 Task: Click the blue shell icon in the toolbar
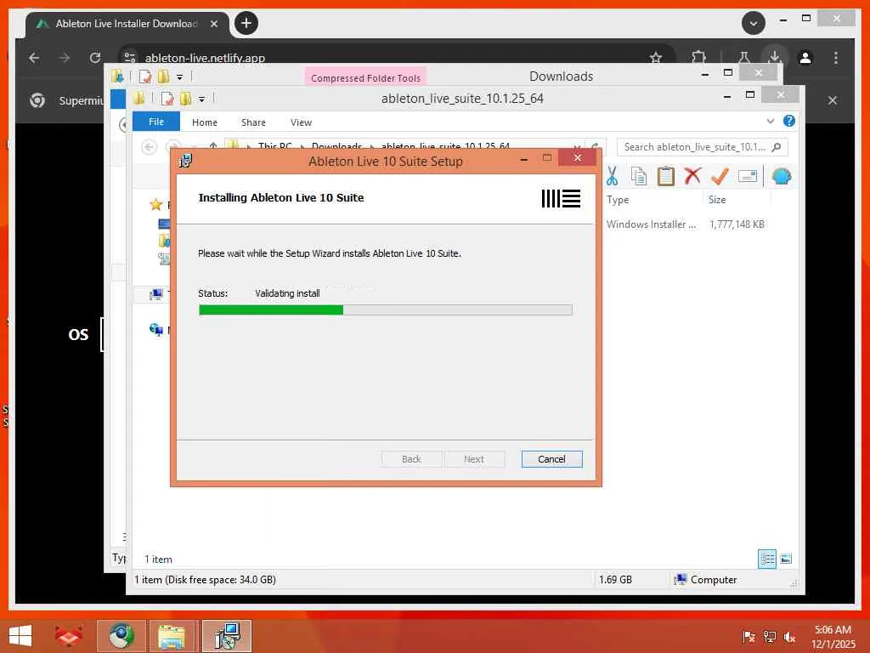tap(782, 176)
